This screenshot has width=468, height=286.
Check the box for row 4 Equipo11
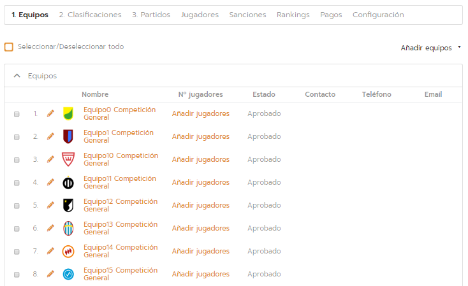click(17, 183)
